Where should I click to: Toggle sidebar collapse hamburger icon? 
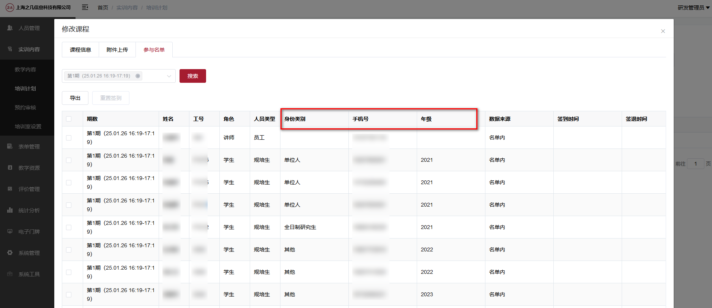(x=85, y=7)
